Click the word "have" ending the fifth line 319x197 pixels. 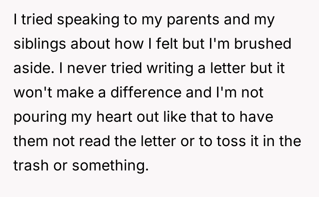pyautogui.click(x=275, y=118)
